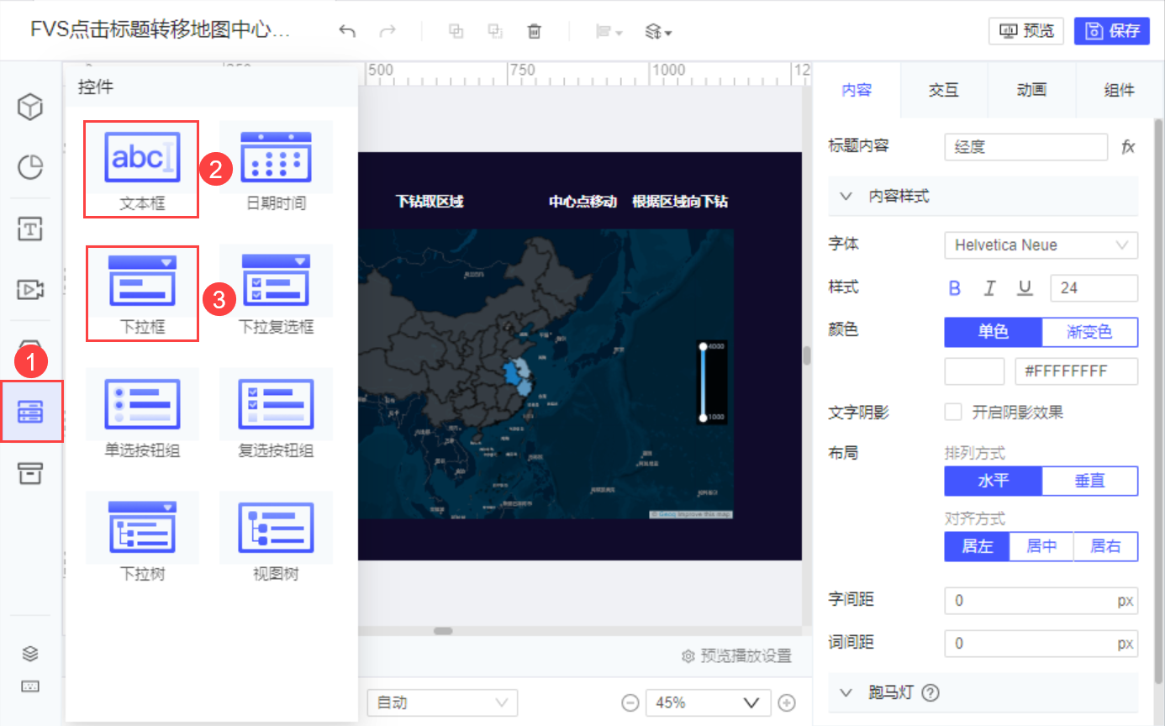Click the 标题内容 input field

[x=1026, y=147]
